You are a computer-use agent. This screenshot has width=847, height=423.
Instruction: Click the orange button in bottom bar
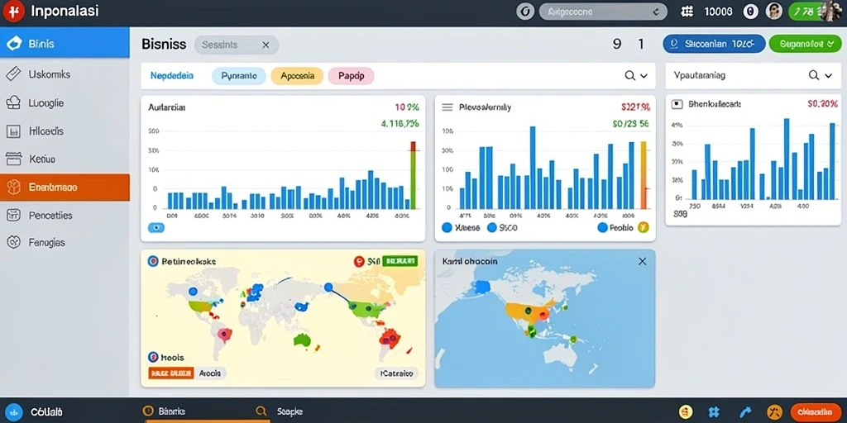[816, 412]
